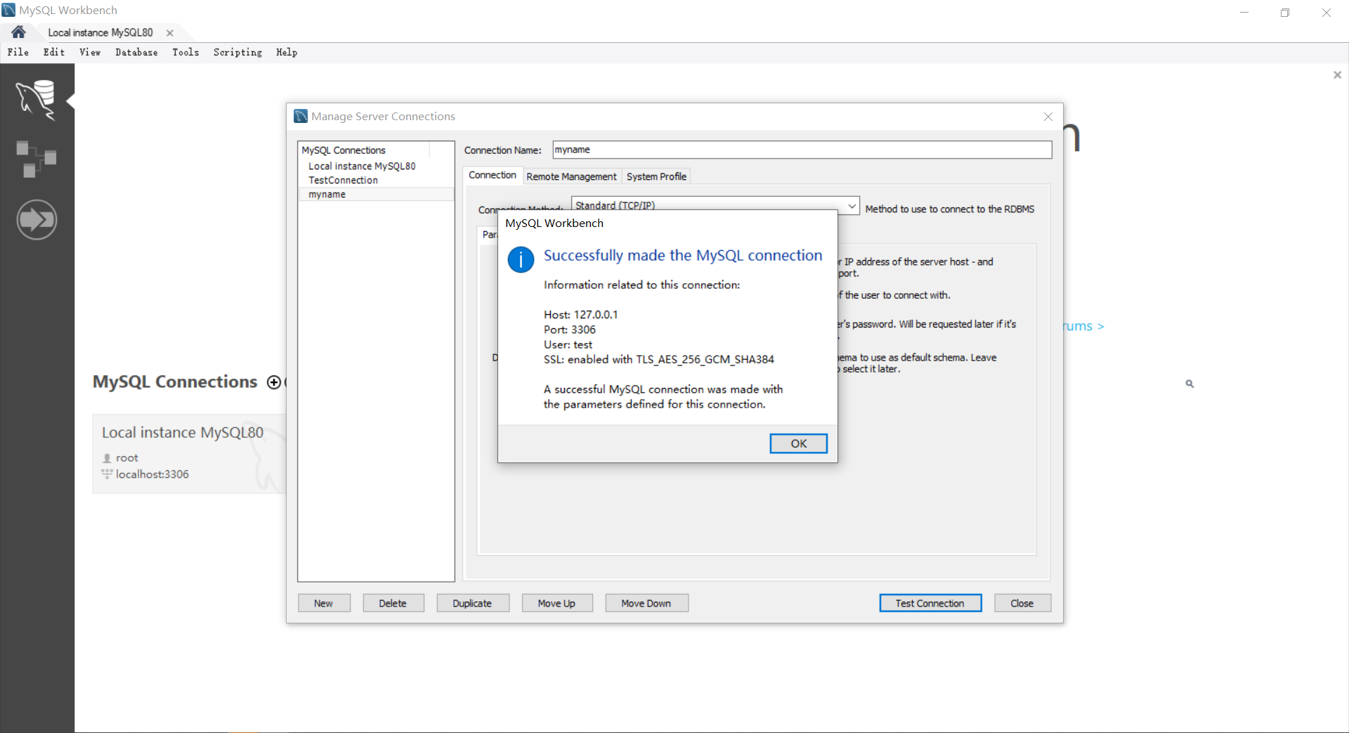
Task: Click the forums link fragment behind the dialog
Action: pos(1084,326)
